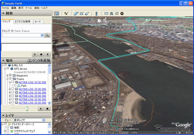
Task: Click the navigation compass ring on map
Action: (179, 30)
